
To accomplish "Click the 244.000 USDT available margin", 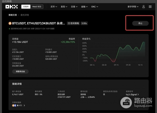I will pyautogui.click(x=18, y=66).
